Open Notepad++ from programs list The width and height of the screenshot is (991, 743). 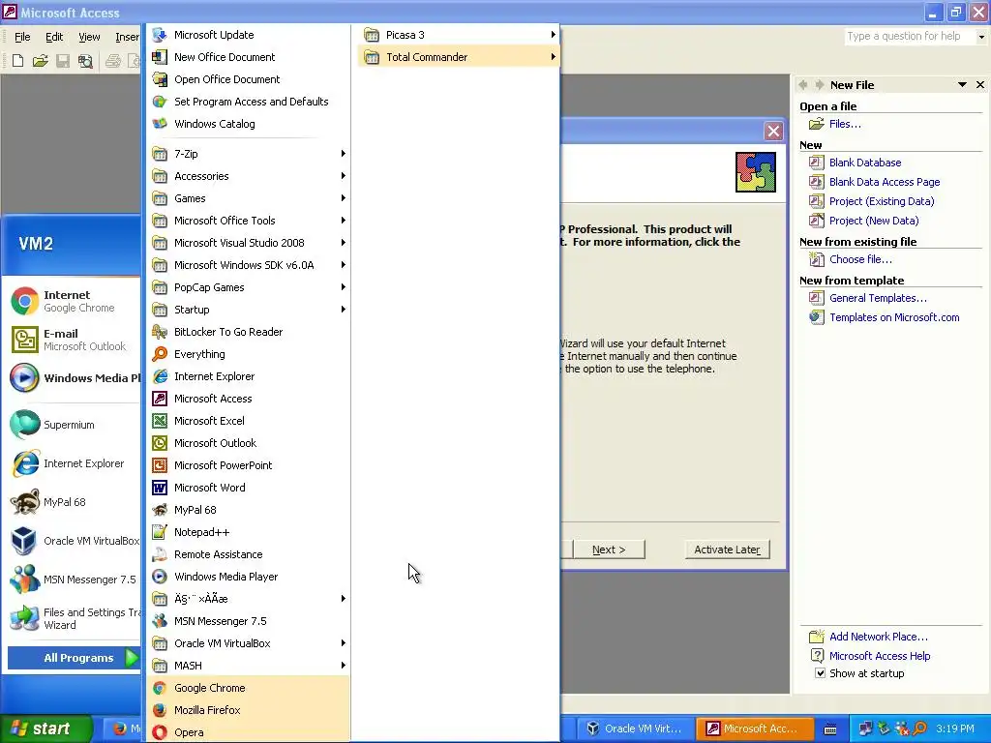(x=249, y=532)
